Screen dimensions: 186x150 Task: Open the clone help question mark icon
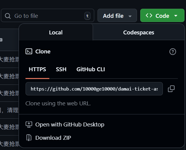(x=173, y=52)
